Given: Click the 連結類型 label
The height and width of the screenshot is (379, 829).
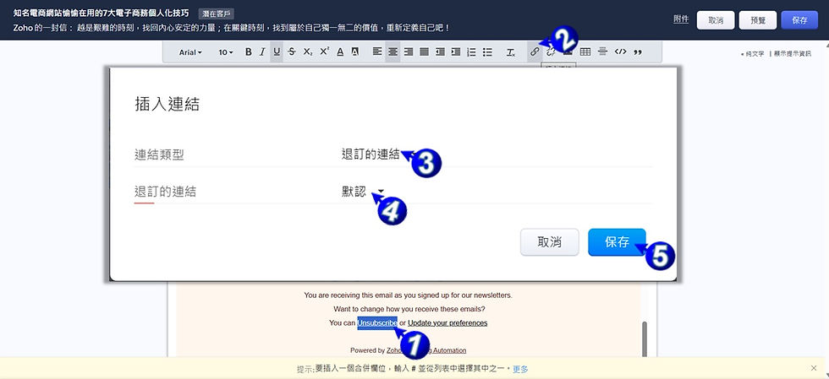Looking at the screenshot, I should (159, 154).
